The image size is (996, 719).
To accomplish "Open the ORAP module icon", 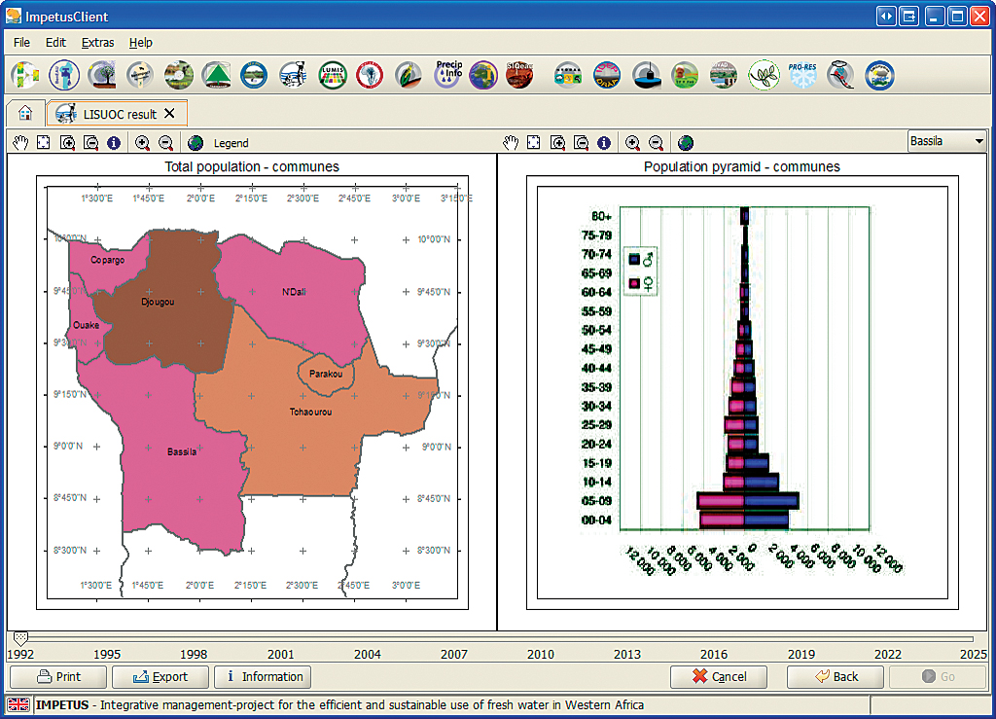I will (x=607, y=75).
